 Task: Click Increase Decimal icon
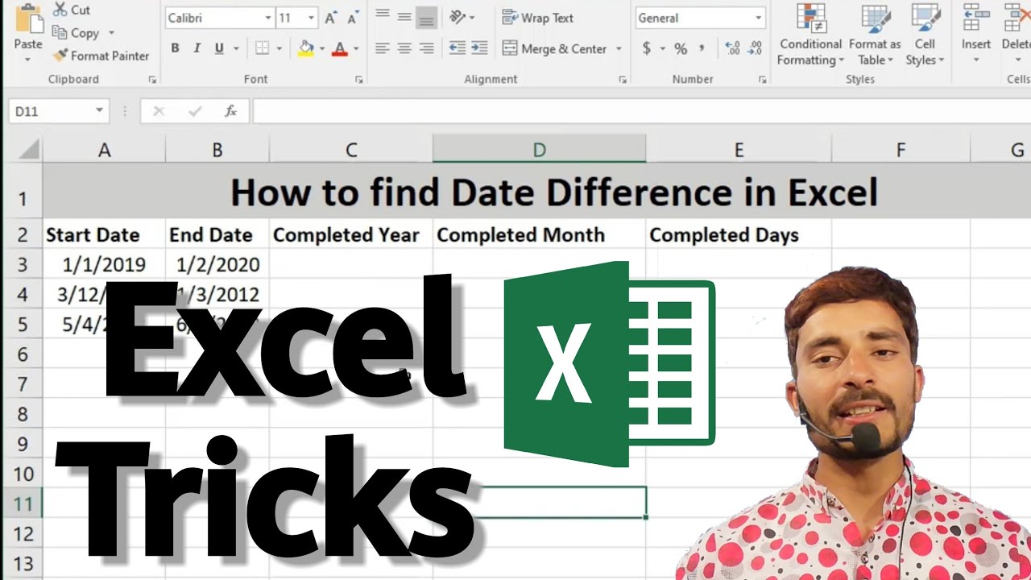click(732, 48)
